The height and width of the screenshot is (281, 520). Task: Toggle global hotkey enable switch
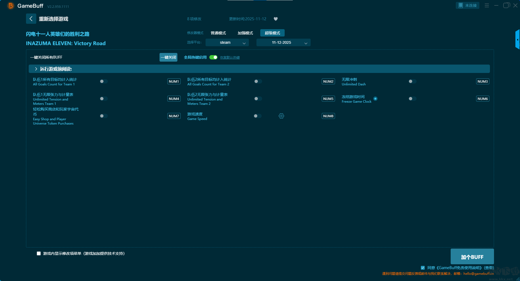pos(213,57)
